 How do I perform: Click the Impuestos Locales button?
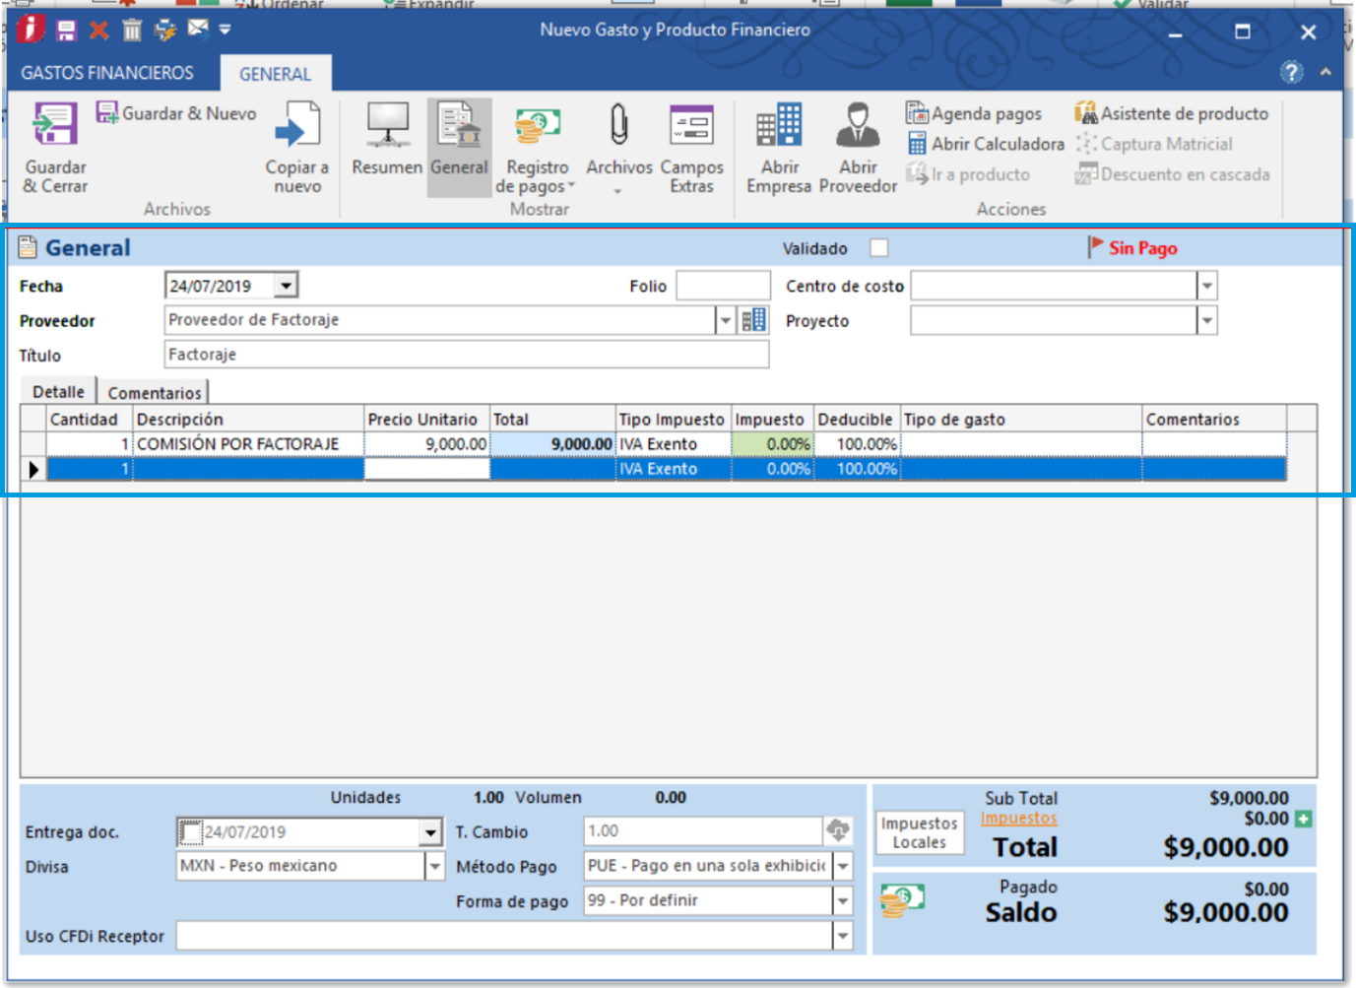(x=919, y=832)
